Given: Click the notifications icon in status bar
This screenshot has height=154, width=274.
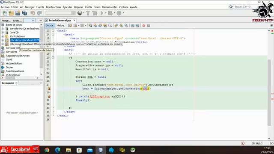Looking at the screenshot, I should 243,143.
